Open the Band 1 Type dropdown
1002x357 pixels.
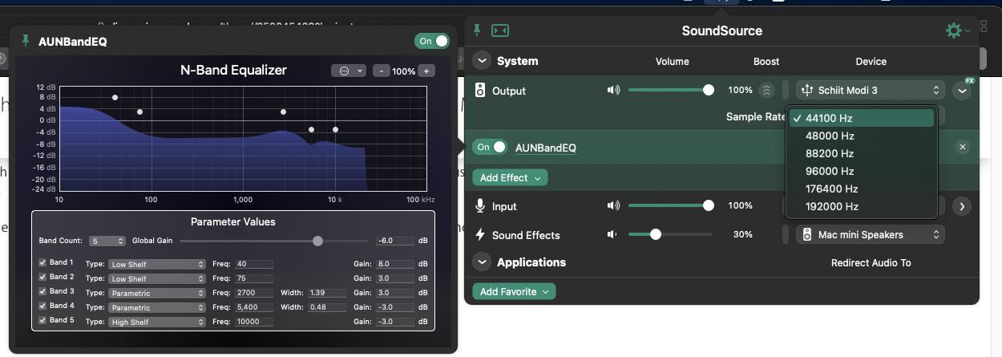156,264
